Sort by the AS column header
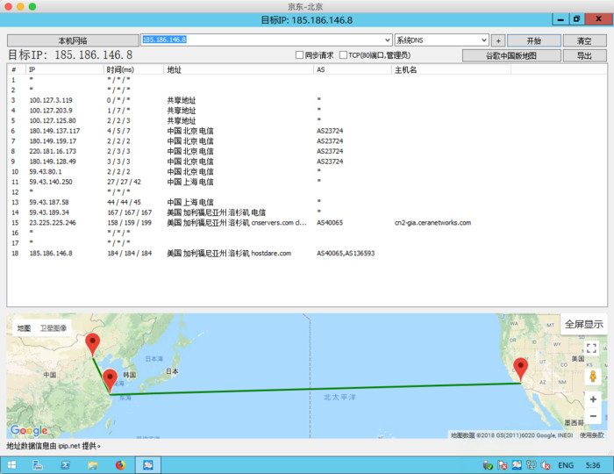This screenshot has width=614, height=474. tap(353, 69)
